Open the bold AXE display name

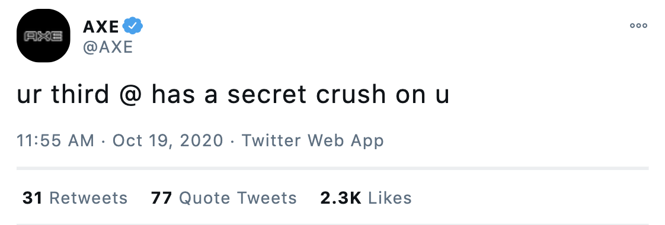101,27
